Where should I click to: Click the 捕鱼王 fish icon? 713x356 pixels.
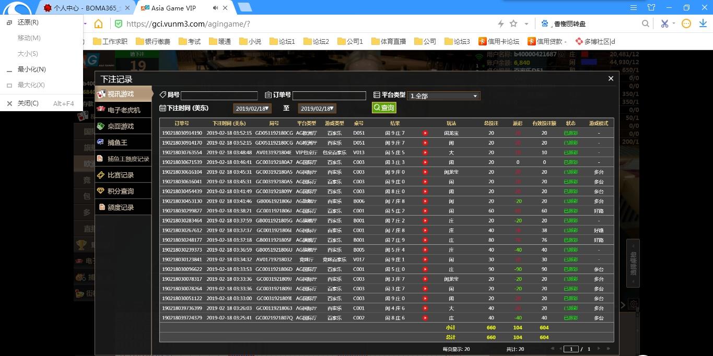101,142
